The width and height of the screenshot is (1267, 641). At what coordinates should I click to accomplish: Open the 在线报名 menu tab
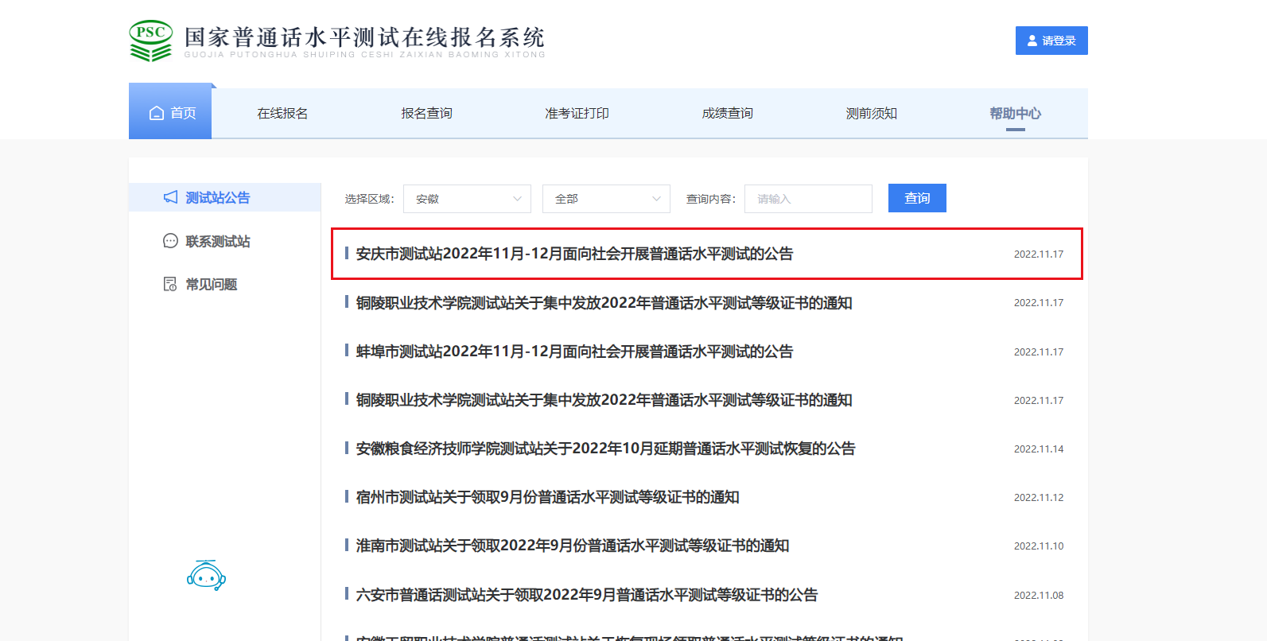click(282, 113)
